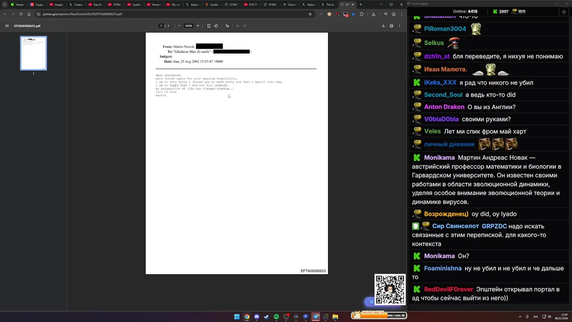Screen dimensions: 572x322
Task: Open Chrome from the taskbar
Action: click(x=247, y=317)
